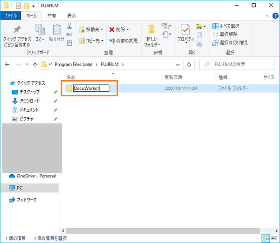Open the Easy access dropdown icon
Screen dimensions: 280x243
click(167, 34)
